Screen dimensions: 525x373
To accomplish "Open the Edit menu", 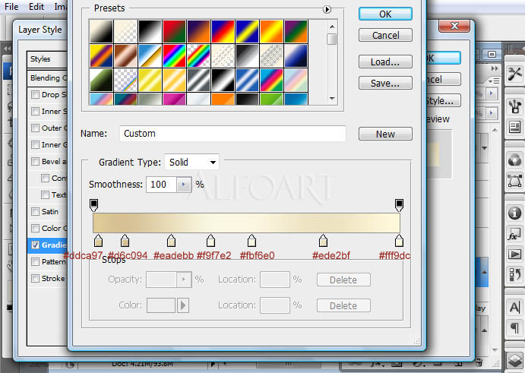I will click(x=36, y=7).
